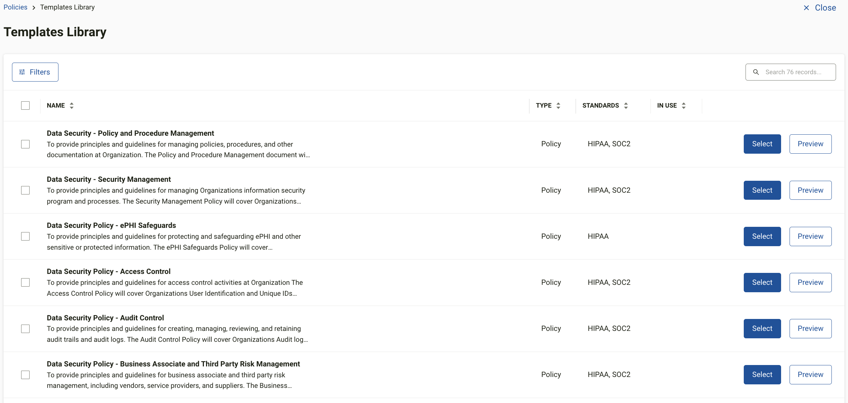The width and height of the screenshot is (848, 403).
Task: Check the Security Management template row
Action: coord(25,190)
